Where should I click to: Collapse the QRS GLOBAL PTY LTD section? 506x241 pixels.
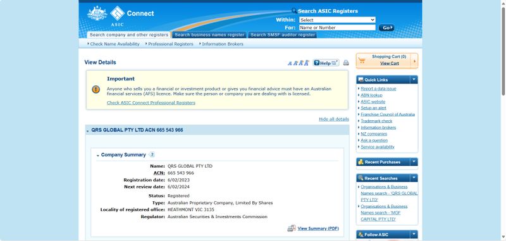coord(88,131)
